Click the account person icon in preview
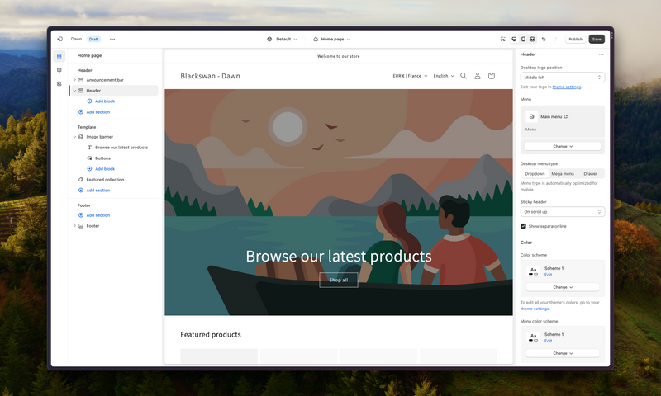Image resolution: width=661 pixels, height=396 pixels. click(x=478, y=76)
